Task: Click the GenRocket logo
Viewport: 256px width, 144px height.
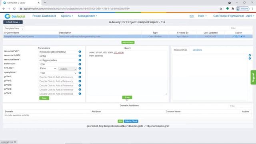Action: (x=15, y=16)
